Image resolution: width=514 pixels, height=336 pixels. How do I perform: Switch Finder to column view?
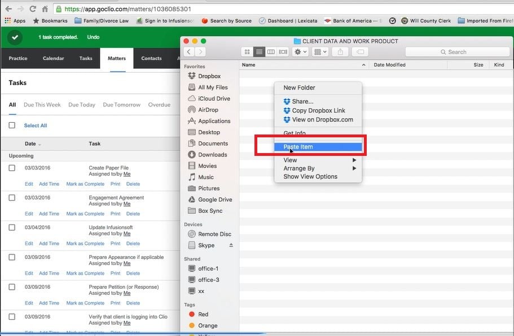(271, 52)
